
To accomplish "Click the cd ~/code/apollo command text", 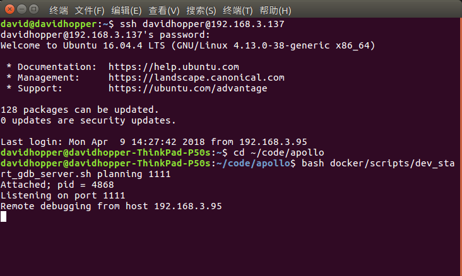I will pyautogui.click(x=279, y=152).
